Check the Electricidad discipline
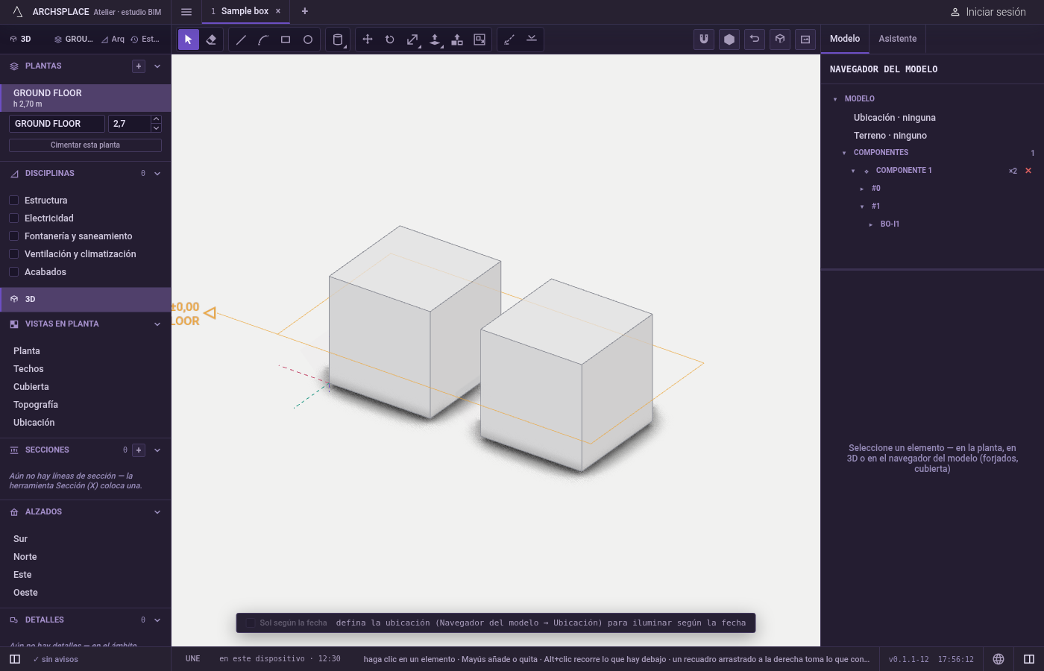Viewport: 1044px width, 671px height. tap(13, 218)
